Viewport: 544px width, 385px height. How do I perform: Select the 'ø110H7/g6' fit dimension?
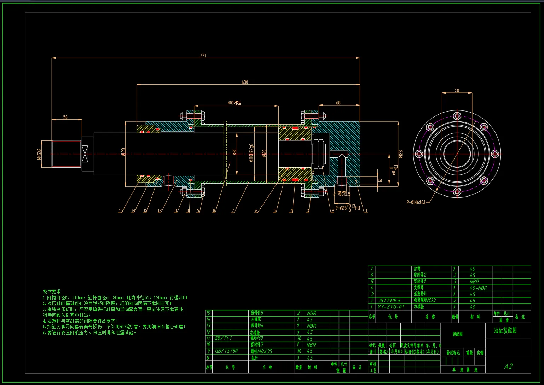pyautogui.click(x=251, y=152)
